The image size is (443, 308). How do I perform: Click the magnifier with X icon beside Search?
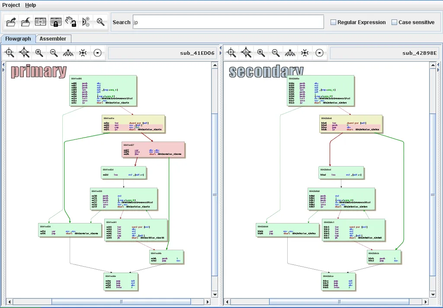tap(100, 22)
